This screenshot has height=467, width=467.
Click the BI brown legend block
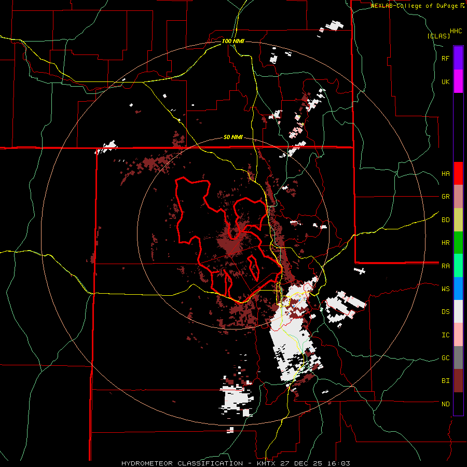point(458,381)
